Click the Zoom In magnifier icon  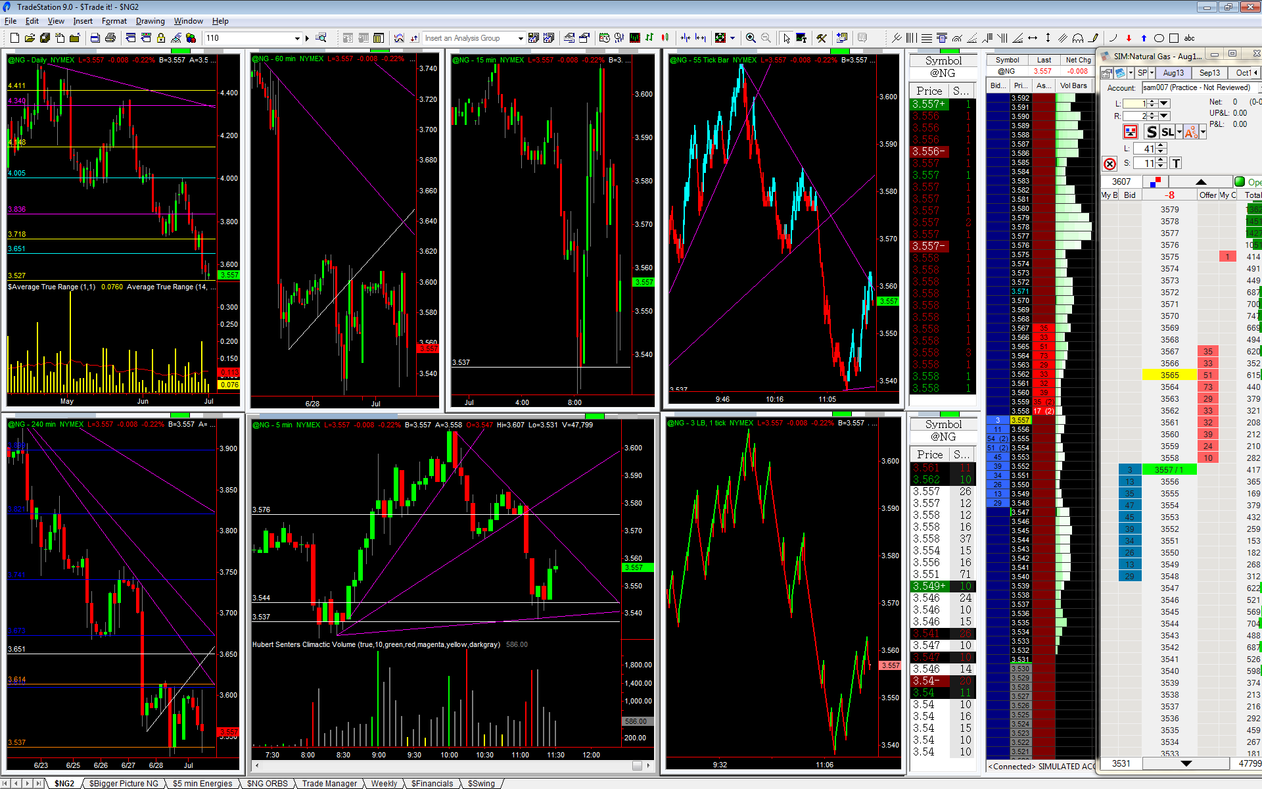(x=751, y=38)
